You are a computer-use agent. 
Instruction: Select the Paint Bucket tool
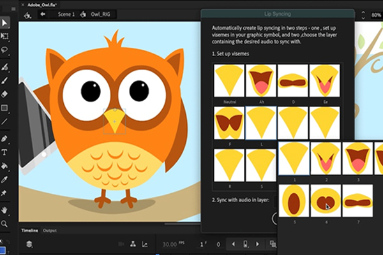[4, 166]
